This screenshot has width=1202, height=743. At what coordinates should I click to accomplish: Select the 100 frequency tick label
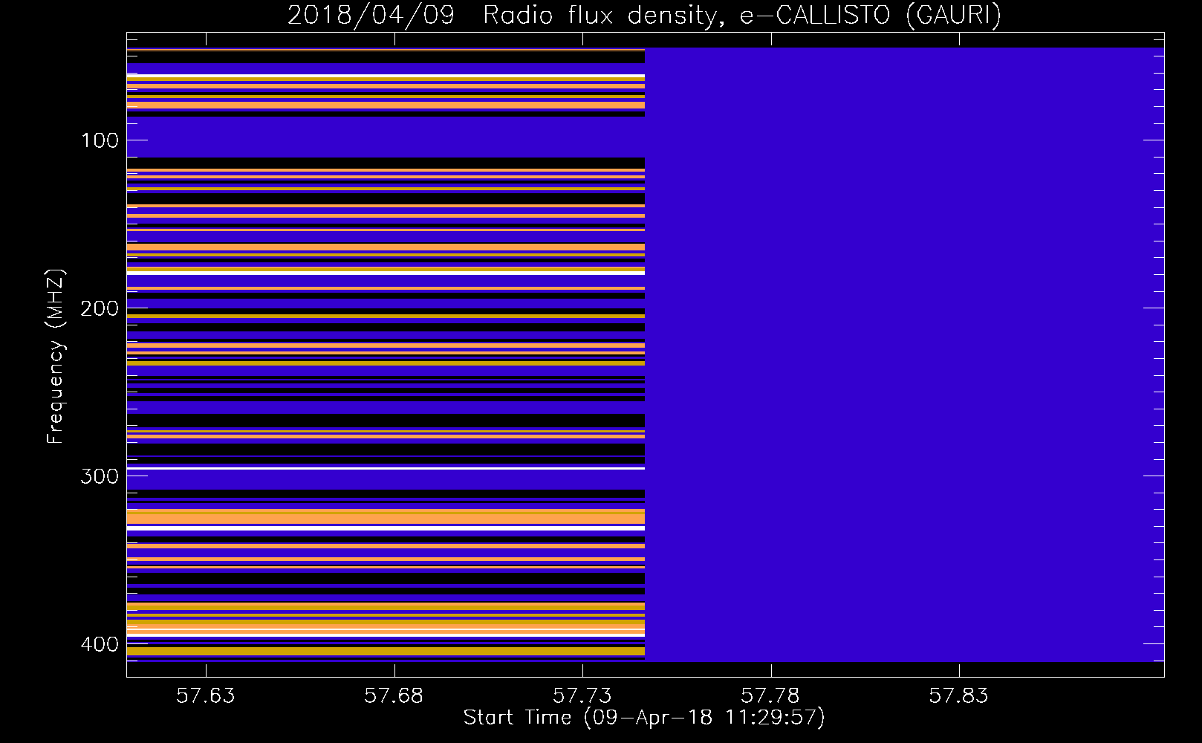[x=100, y=140]
